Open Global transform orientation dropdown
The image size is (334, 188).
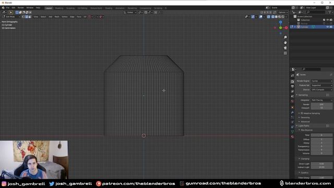[130, 13]
